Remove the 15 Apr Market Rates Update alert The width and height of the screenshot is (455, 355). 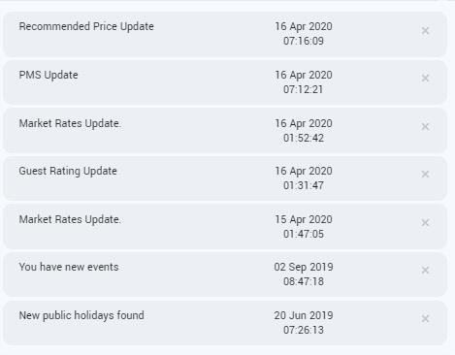coord(425,223)
